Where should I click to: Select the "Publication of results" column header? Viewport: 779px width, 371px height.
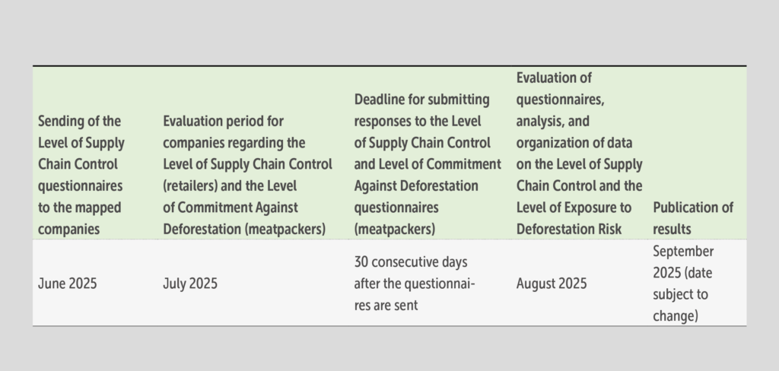click(692, 218)
